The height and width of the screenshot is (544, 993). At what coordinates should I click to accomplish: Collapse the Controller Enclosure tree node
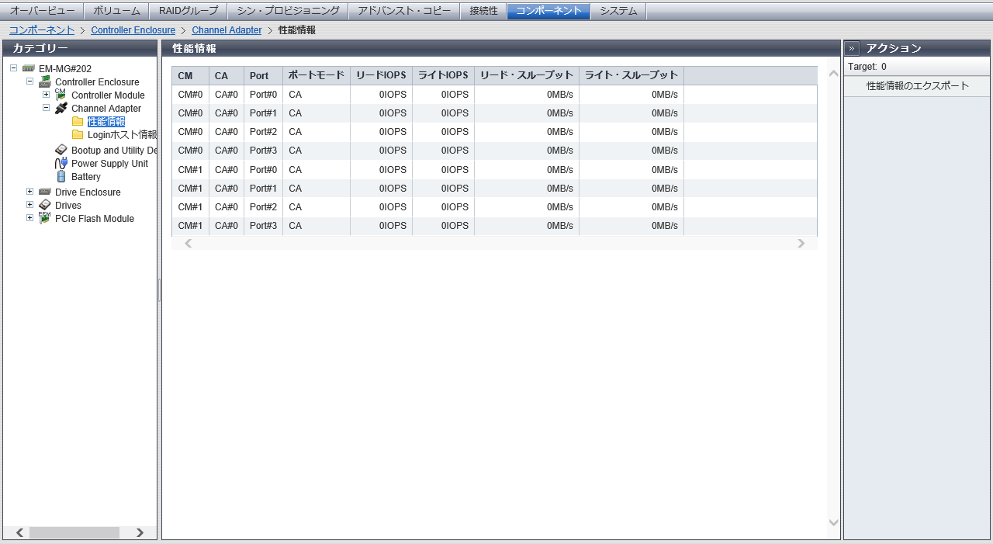(x=29, y=81)
